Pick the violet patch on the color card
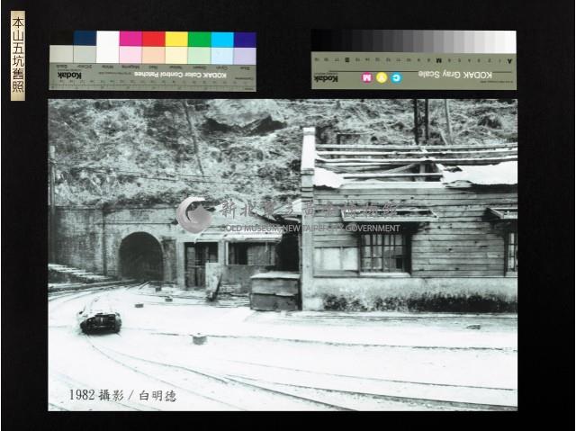Image resolution: width=576 pixels, height=431 pixels. click(x=245, y=40)
